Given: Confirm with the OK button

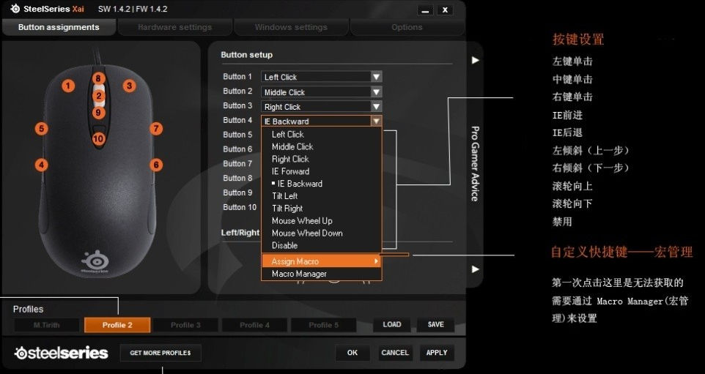Looking at the screenshot, I should tap(352, 353).
